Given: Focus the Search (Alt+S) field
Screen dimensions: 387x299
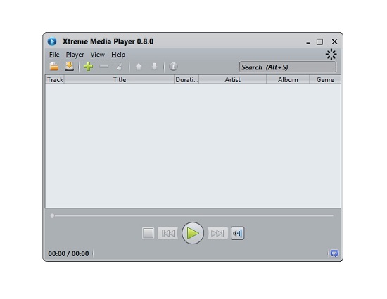Looking at the screenshot, I should point(288,67).
